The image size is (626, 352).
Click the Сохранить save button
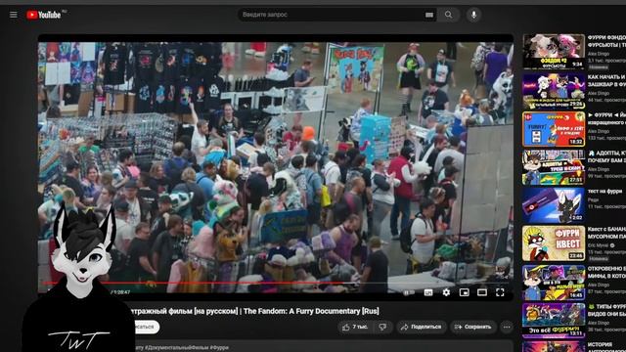coord(473,327)
